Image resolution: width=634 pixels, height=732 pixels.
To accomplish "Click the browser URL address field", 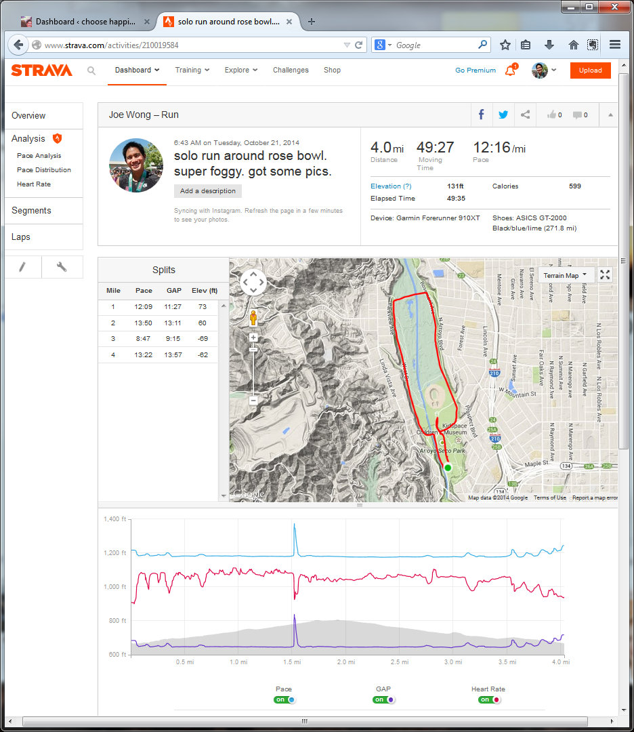I will [190, 45].
